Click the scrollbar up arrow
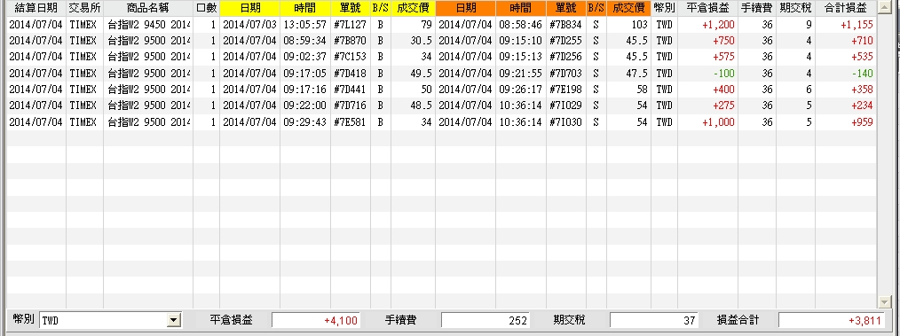Screen dimensions: 900x336 click(x=884, y=7)
